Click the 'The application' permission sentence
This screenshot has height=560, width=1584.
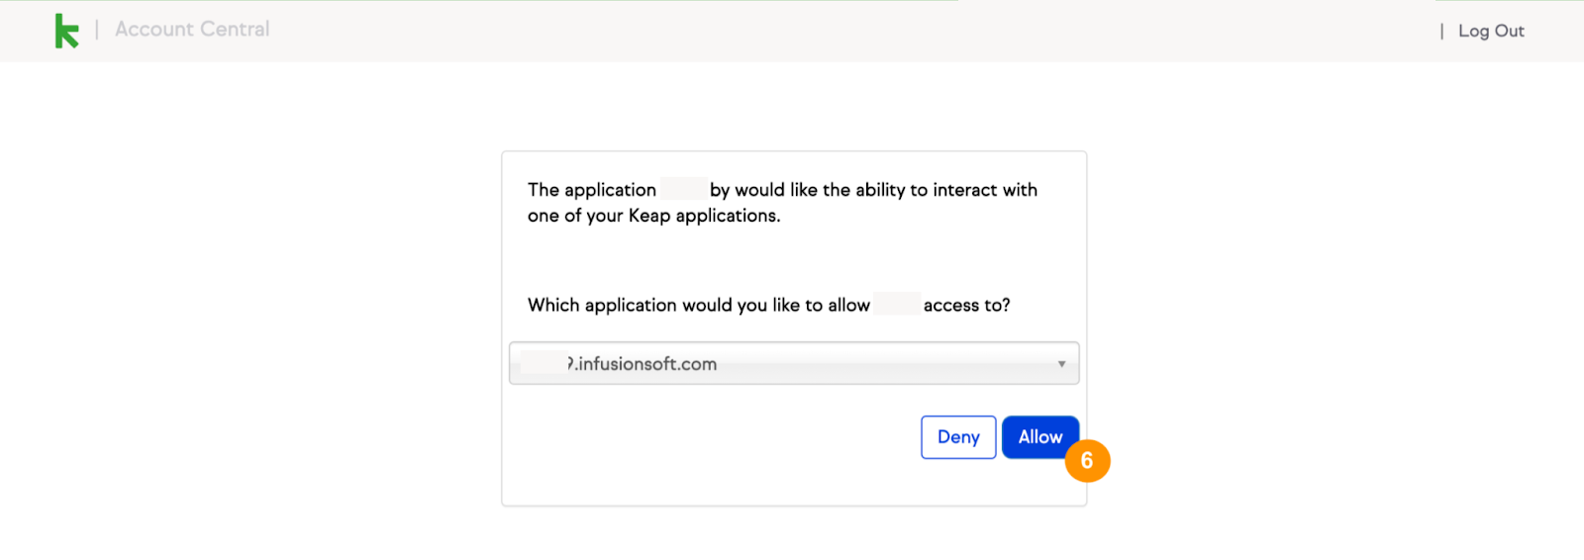(782, 203)
